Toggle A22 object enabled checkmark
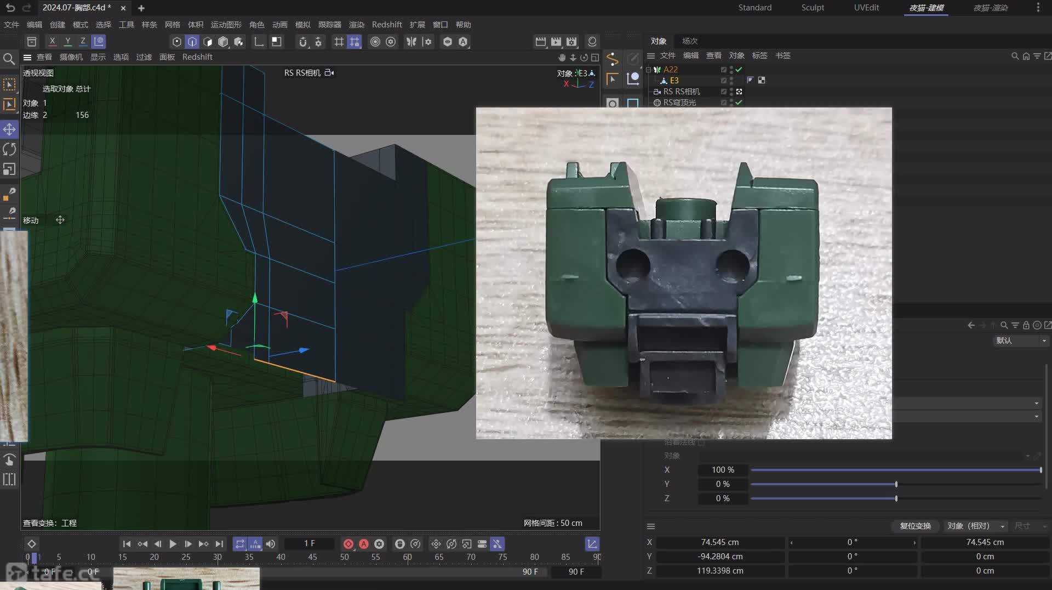Viewport: 1052px width, 590px height. [x=739, y=70]
